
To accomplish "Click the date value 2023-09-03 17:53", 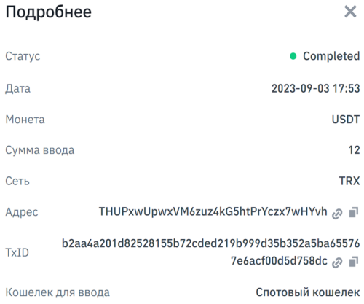I will point(315,88).
